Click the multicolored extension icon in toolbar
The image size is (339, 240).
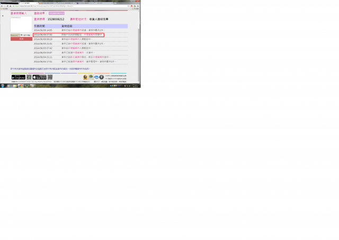tap(135, 6)
